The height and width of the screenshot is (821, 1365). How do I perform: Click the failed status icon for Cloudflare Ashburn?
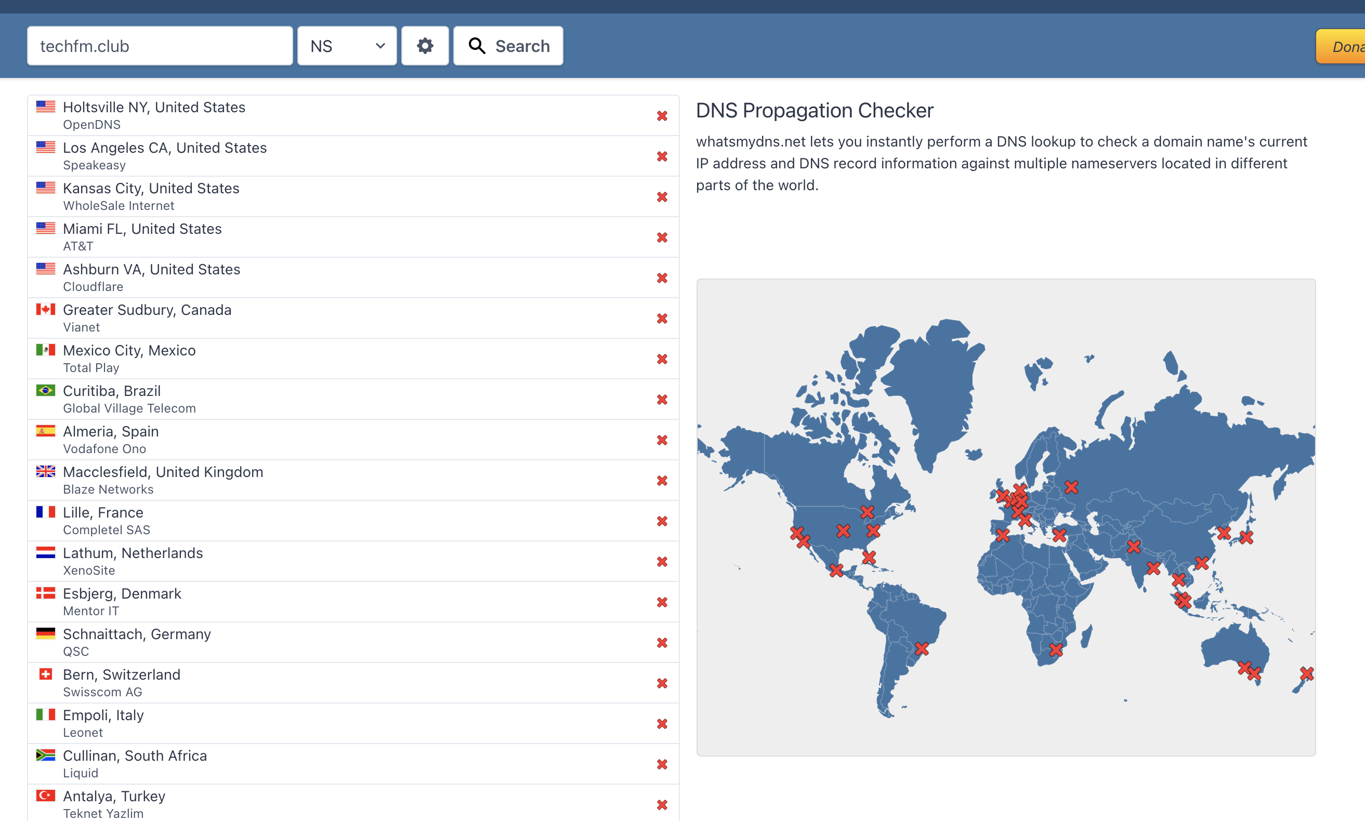pyautogui.click(x=662, y=277)
